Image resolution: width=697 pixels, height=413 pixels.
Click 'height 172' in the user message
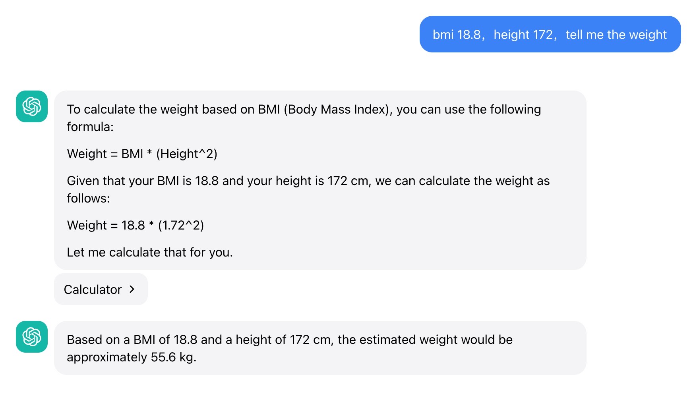[x=523, y=35]
